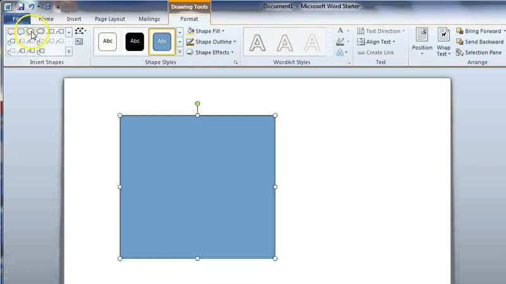Open the Text Fill letter A icon

coord(340,30)
